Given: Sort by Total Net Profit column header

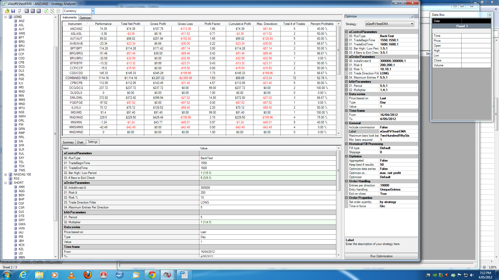Looking at the screenshot, I should pos(130,24).
